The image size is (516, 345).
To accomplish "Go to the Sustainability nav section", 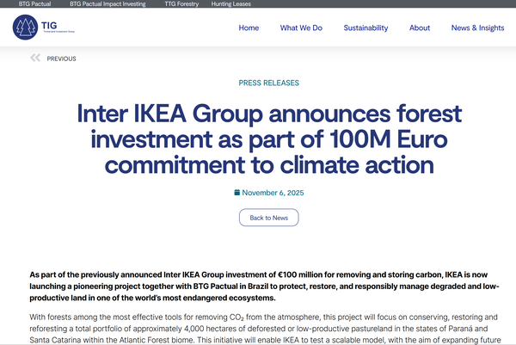I will [x=365, y=28].
